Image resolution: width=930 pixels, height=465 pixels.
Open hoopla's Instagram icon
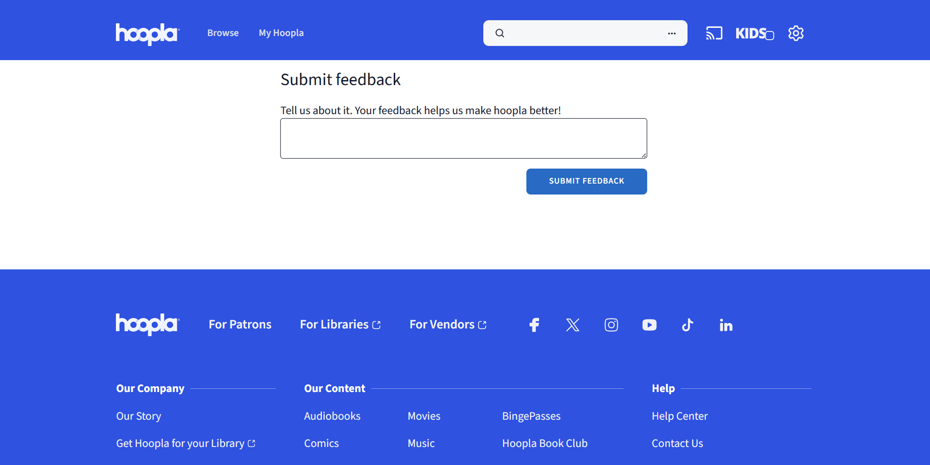[x=611, y=325]
